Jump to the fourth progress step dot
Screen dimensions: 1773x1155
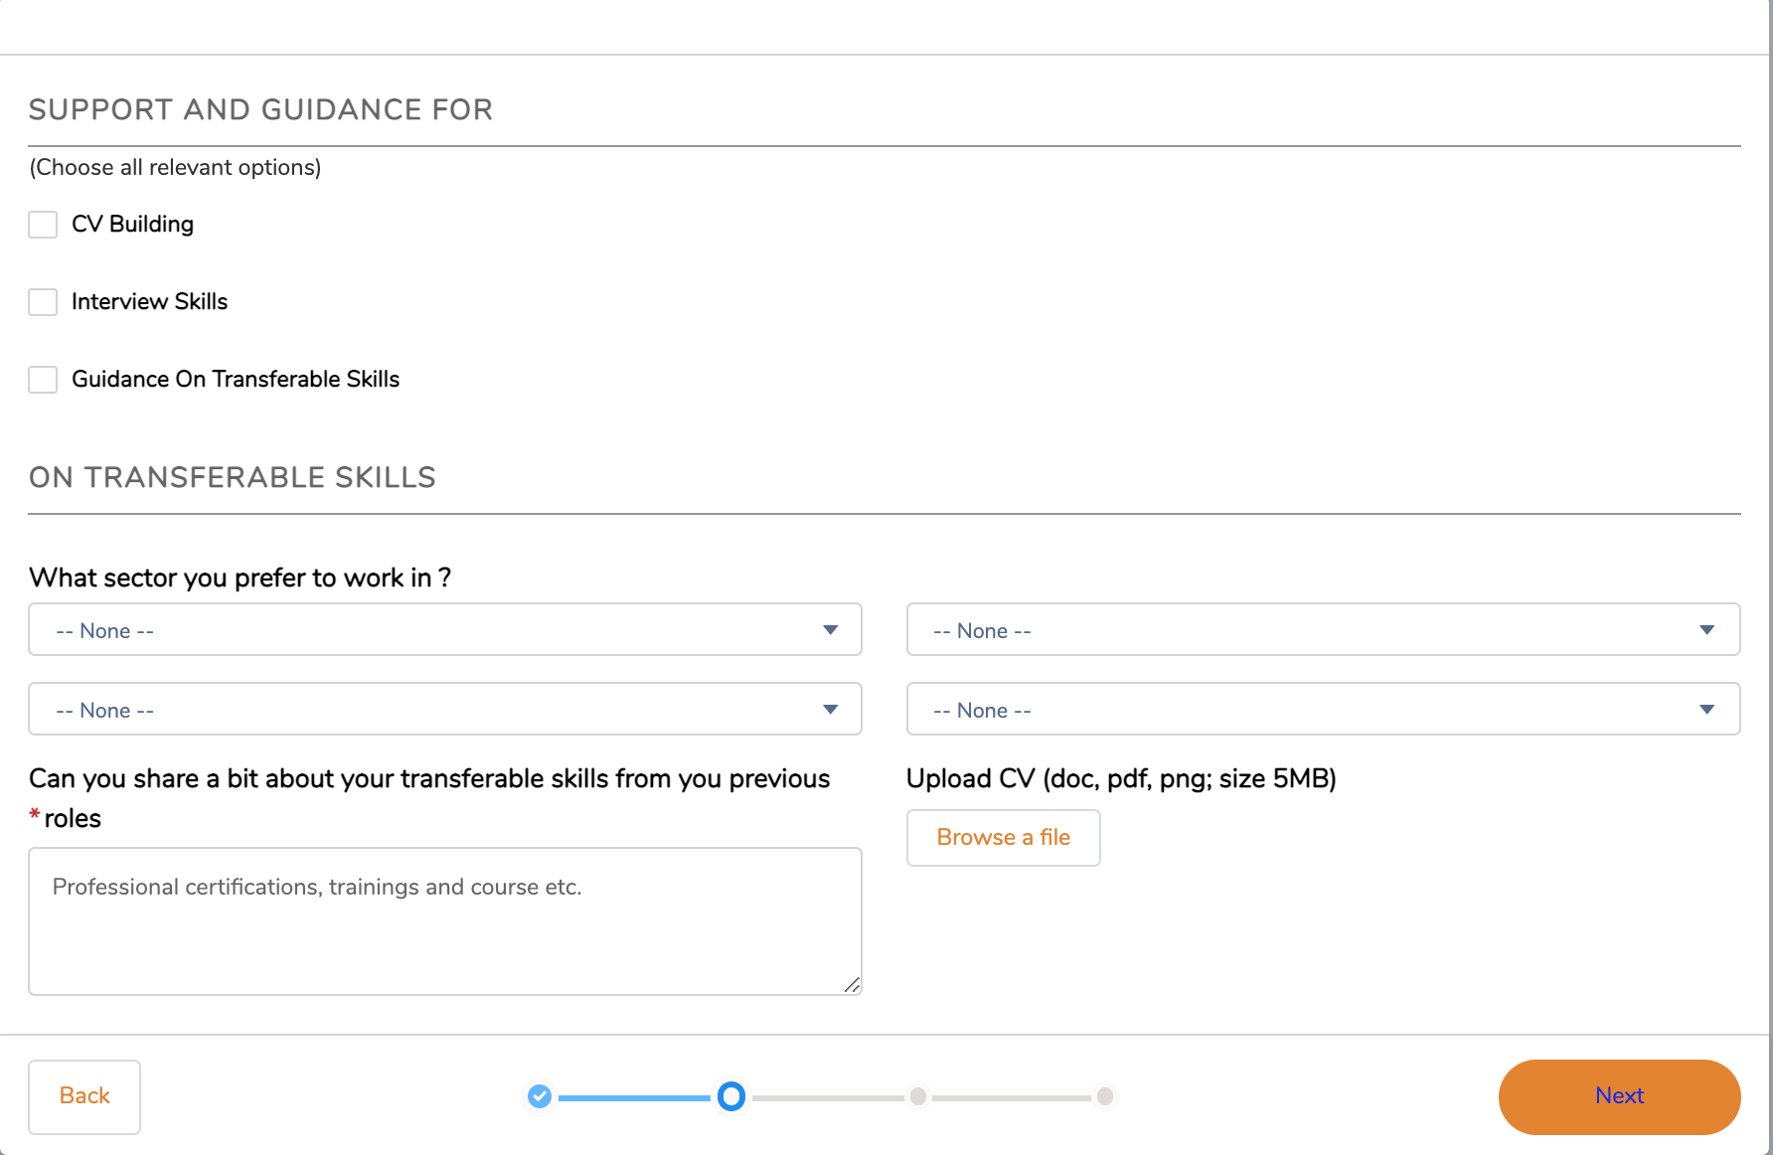(1105, 1096)
